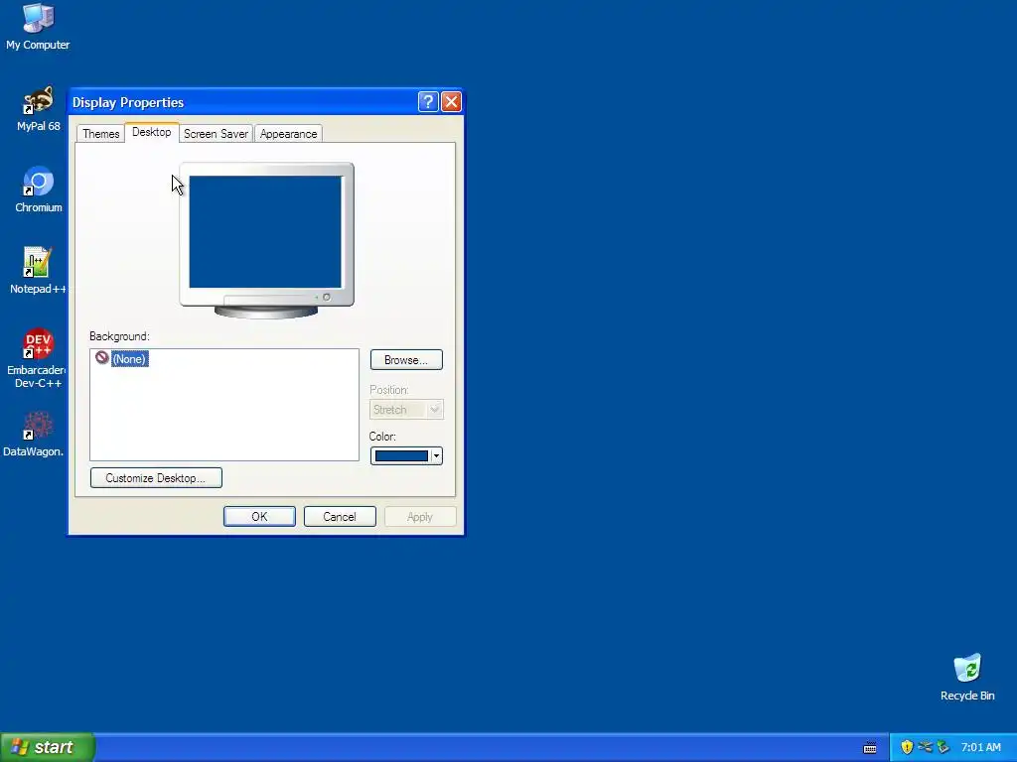The width and height of the screenshot is (1017, 762).
Task: Expand the desktop Color dropdown arrow
Action: click(x=437, y=456)
